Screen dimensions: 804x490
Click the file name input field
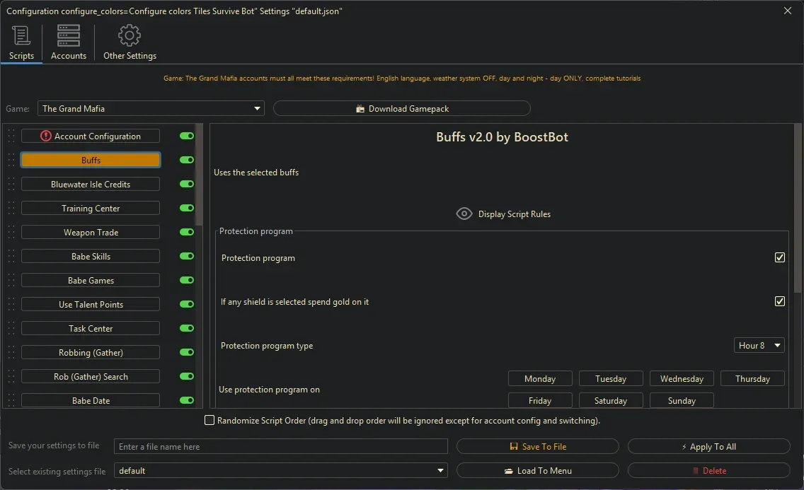280,446
